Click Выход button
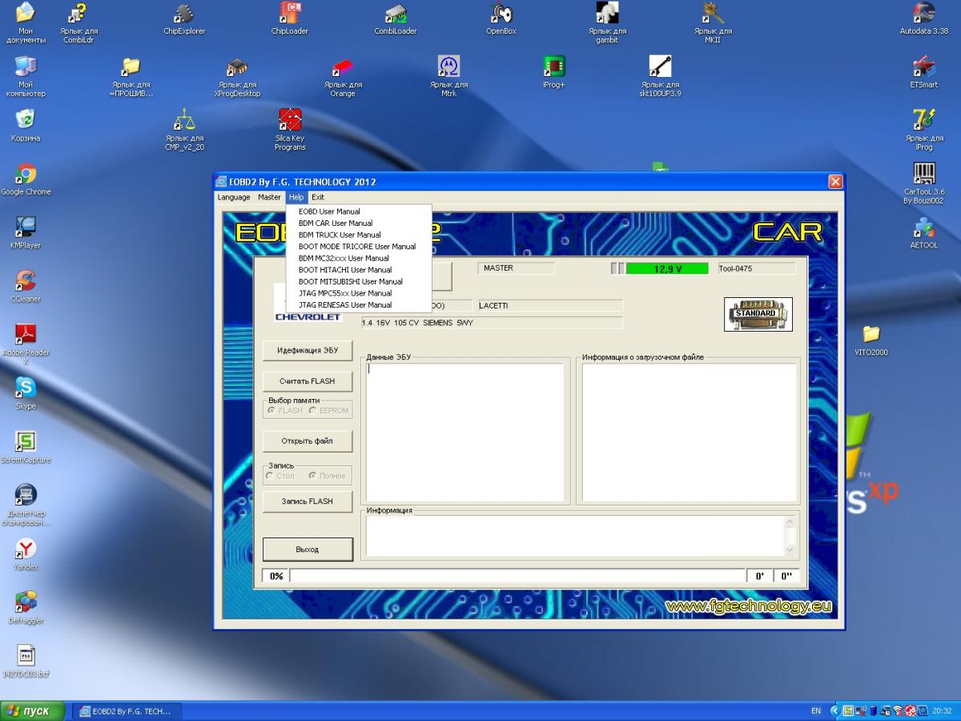 (x=308, y=550)
